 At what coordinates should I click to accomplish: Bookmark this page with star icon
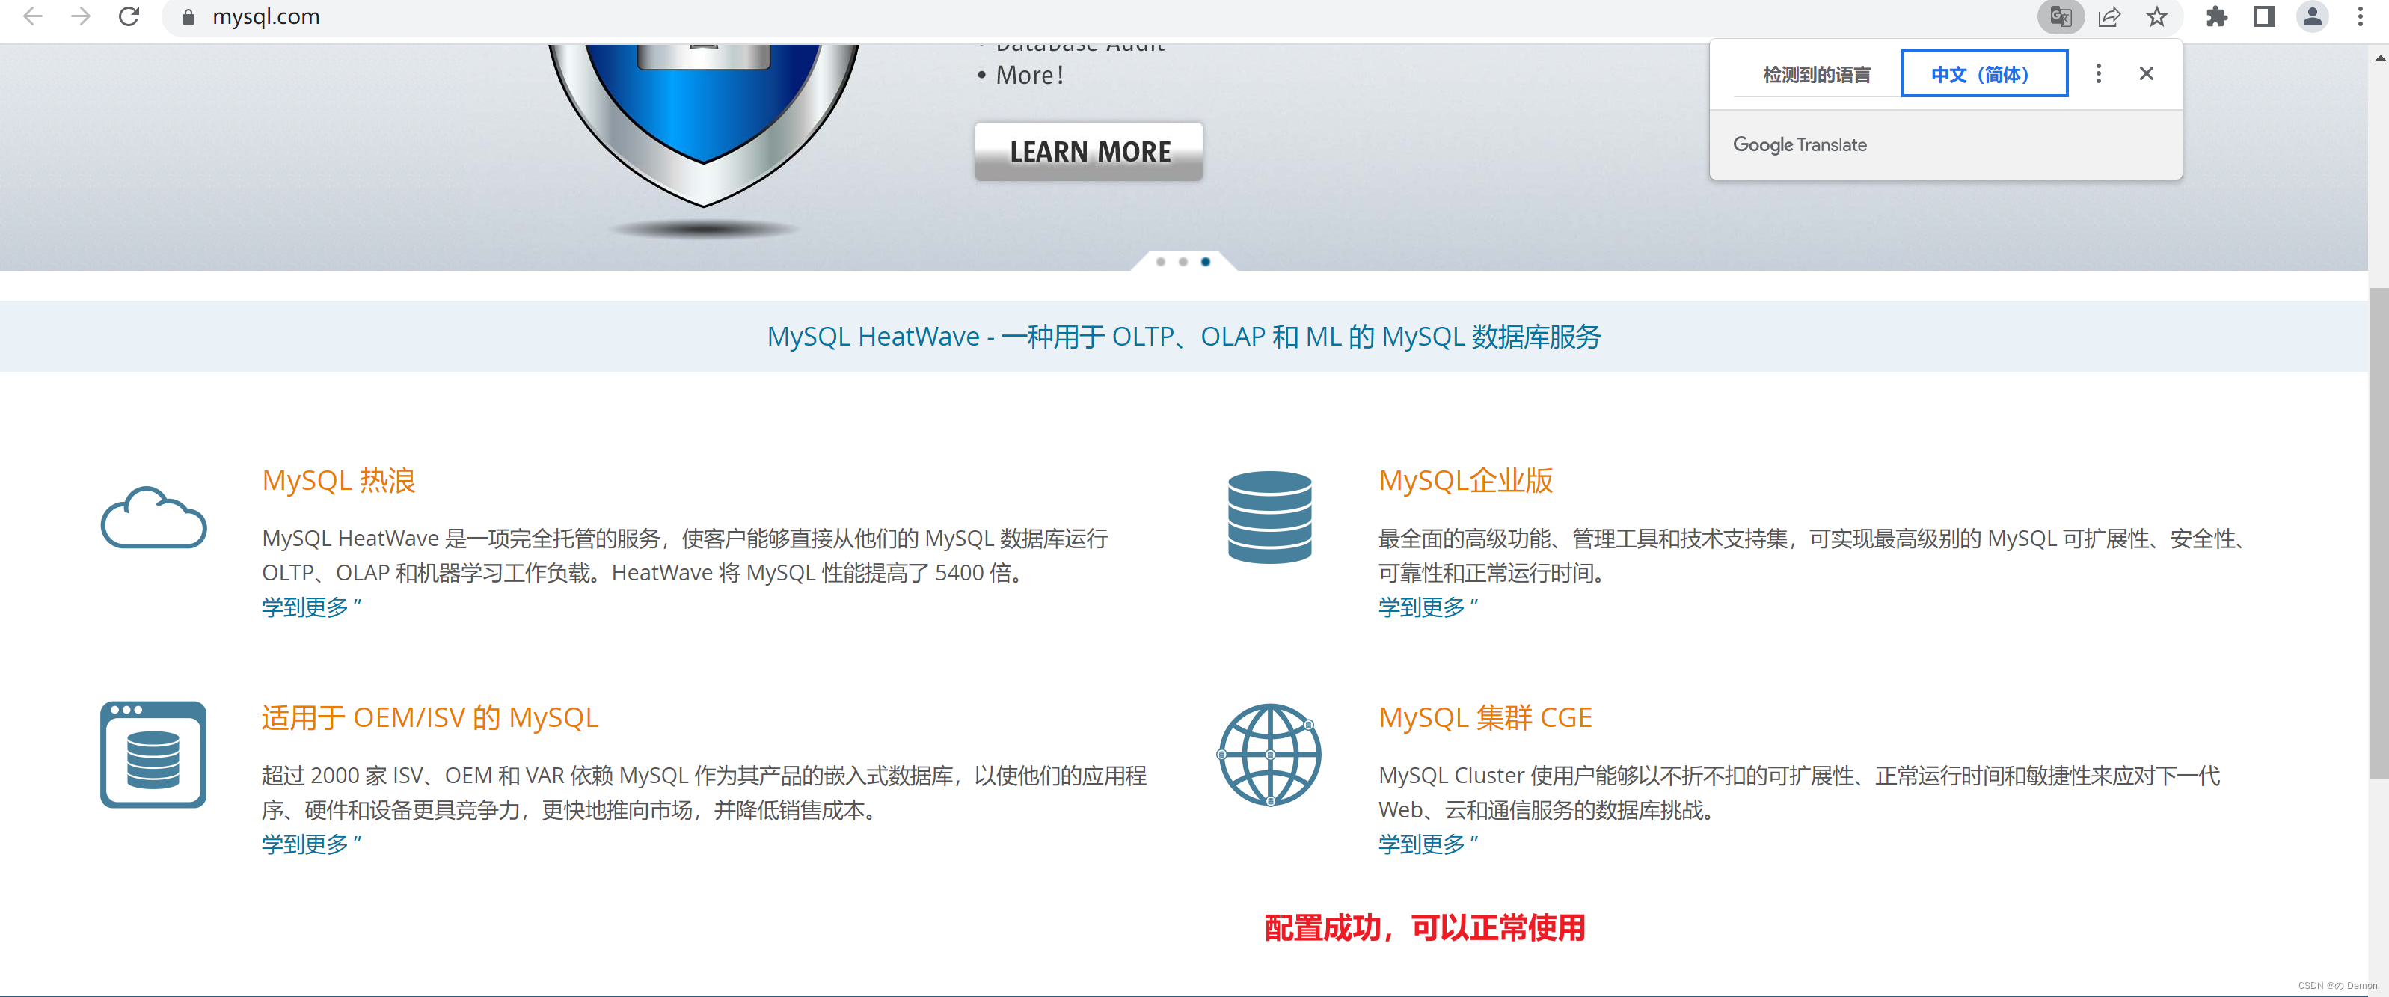(2157, 16)
